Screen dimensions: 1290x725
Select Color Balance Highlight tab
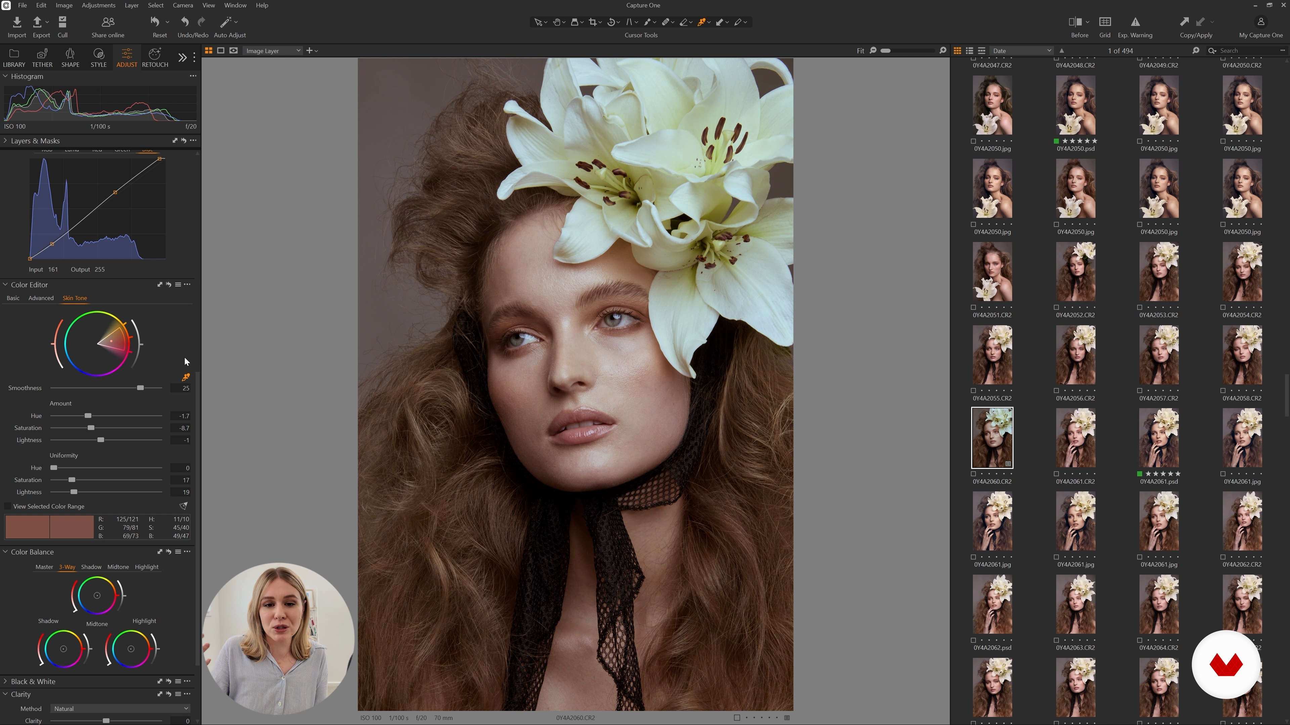146,567
